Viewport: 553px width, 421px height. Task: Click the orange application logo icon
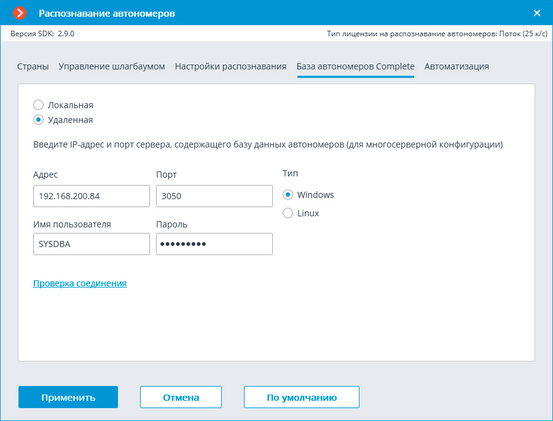pyautogui.click(x=20, y=13)
